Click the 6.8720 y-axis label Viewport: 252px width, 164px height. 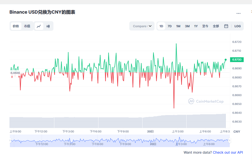point(237,42)
